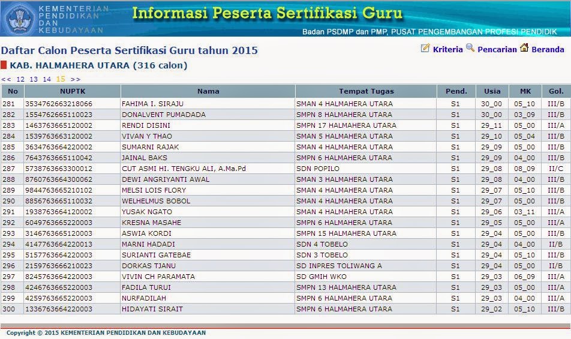
Task: Click workplace SMAN 3 HALMAHERA UTARA
Action: [x=344, y=179]
